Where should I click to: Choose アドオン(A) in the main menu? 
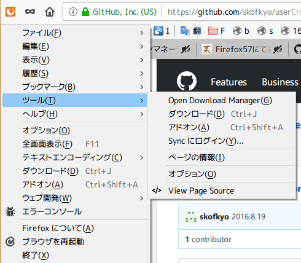click(x=75, y=184)
